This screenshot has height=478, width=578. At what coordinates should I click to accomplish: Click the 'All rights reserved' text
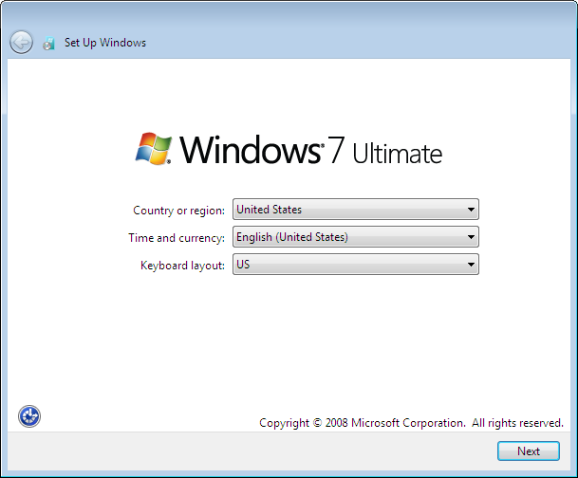[517, 423]
